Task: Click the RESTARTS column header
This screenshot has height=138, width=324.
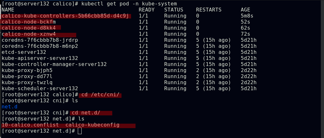Action: click(209, 10)
